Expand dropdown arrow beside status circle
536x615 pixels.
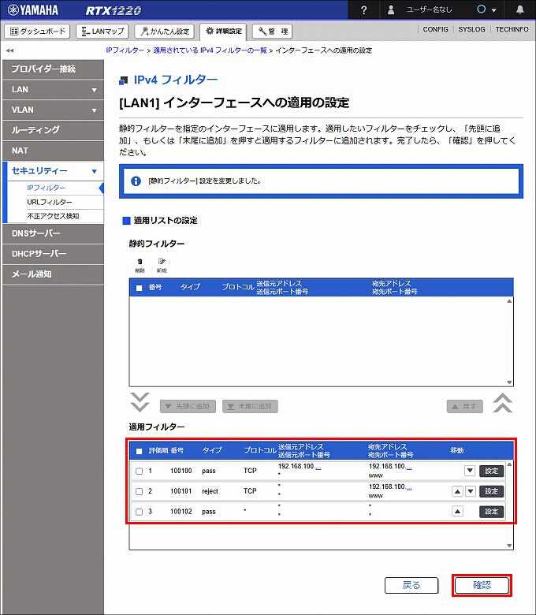[x=493, y=10]
